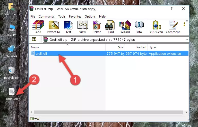Select the This PC desktop icon
This screenshot has width=198, height=127.
coord(12,30)
